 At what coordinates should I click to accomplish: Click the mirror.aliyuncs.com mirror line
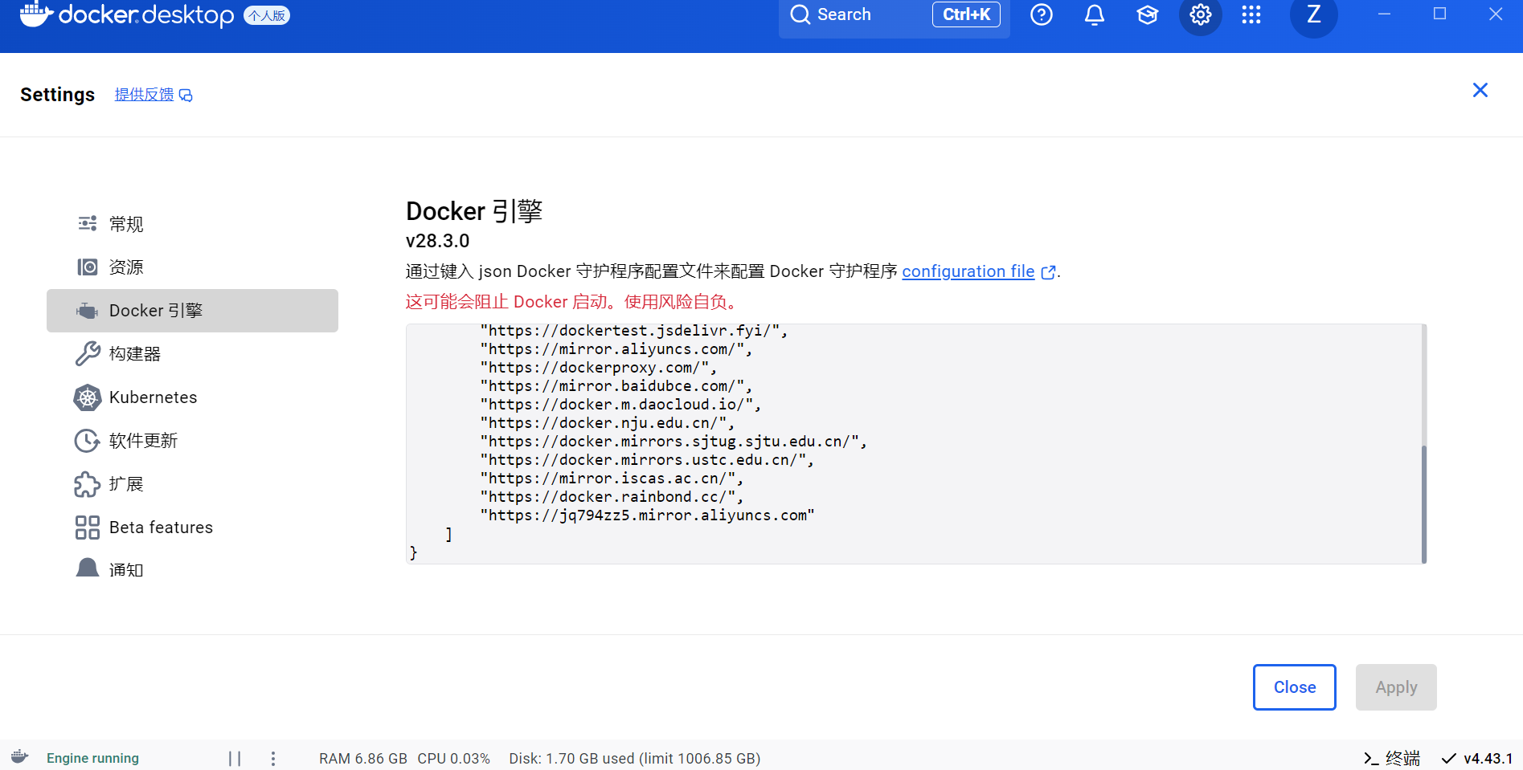pyautogui.click(x=616, y=349)
